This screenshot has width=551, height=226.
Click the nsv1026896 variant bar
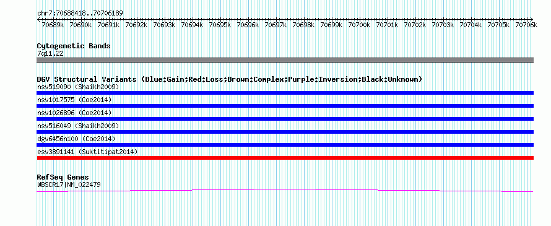[x=285, y=119]
